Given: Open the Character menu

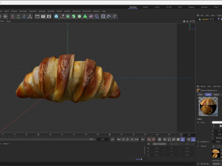Looking at the screenshot, I should 33,11.
